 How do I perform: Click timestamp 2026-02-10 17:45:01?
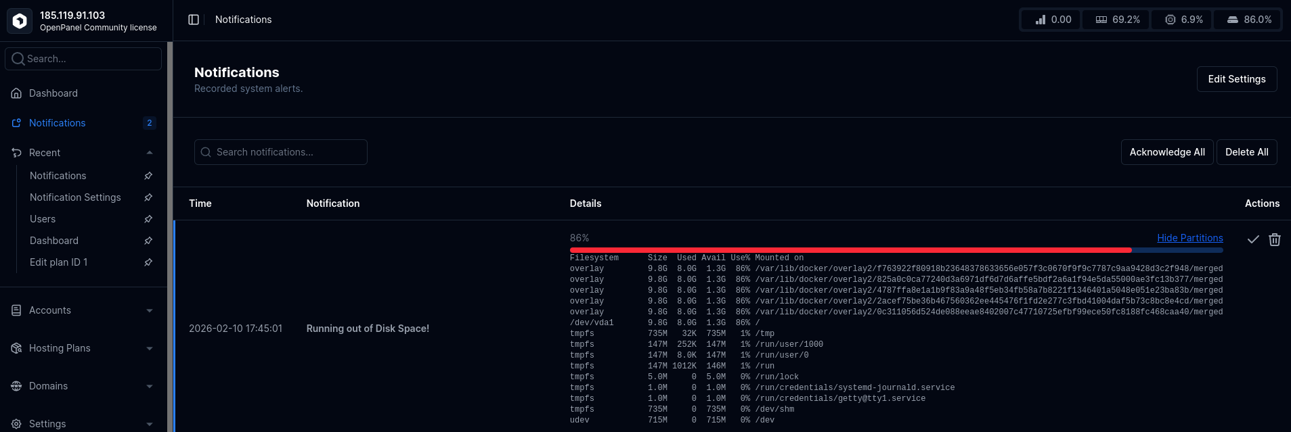(236, 329)
